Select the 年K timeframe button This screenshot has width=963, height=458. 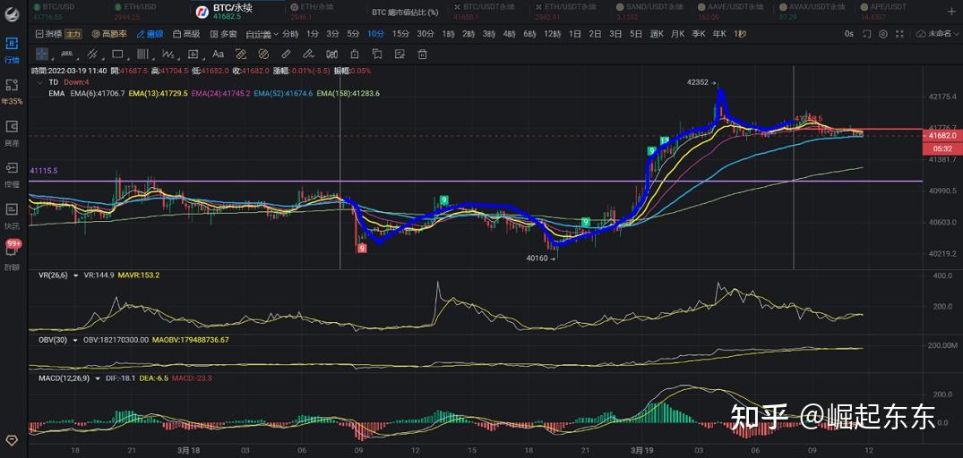[x=718, y=34]
